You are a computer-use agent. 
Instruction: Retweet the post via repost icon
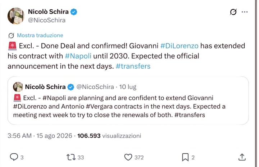click(x=71, y=157)
